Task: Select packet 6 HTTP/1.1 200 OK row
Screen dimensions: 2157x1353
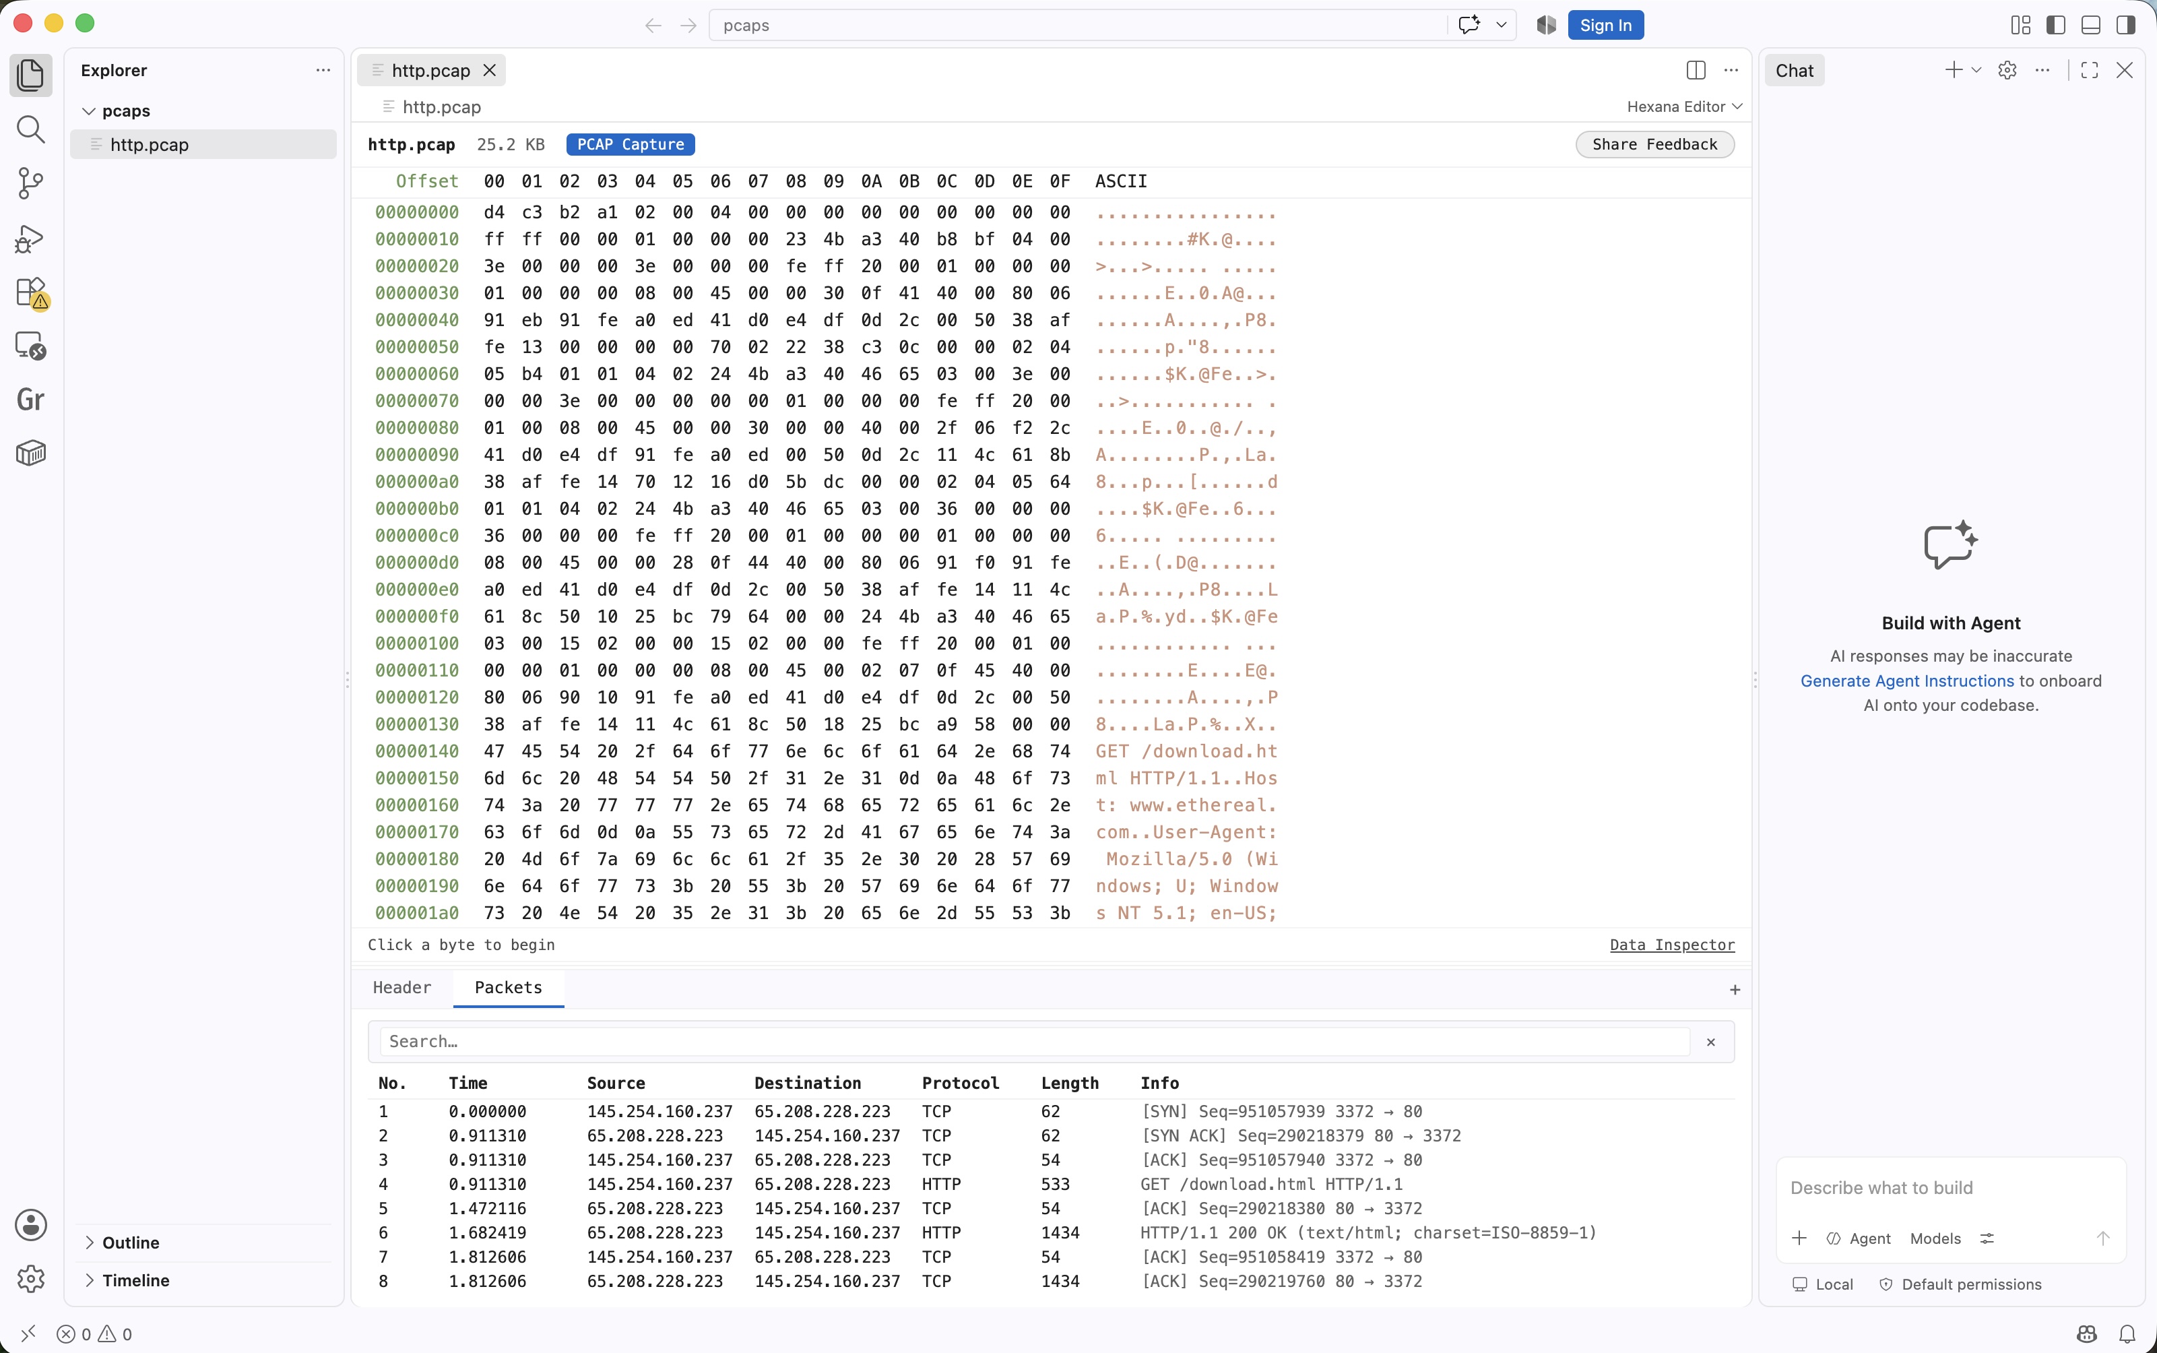Action: pyautogui.click(x=1050, y=1232)
